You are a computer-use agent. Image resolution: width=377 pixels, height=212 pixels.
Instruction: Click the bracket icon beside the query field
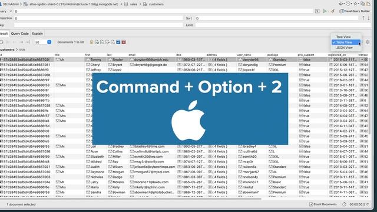pos(317,11)
